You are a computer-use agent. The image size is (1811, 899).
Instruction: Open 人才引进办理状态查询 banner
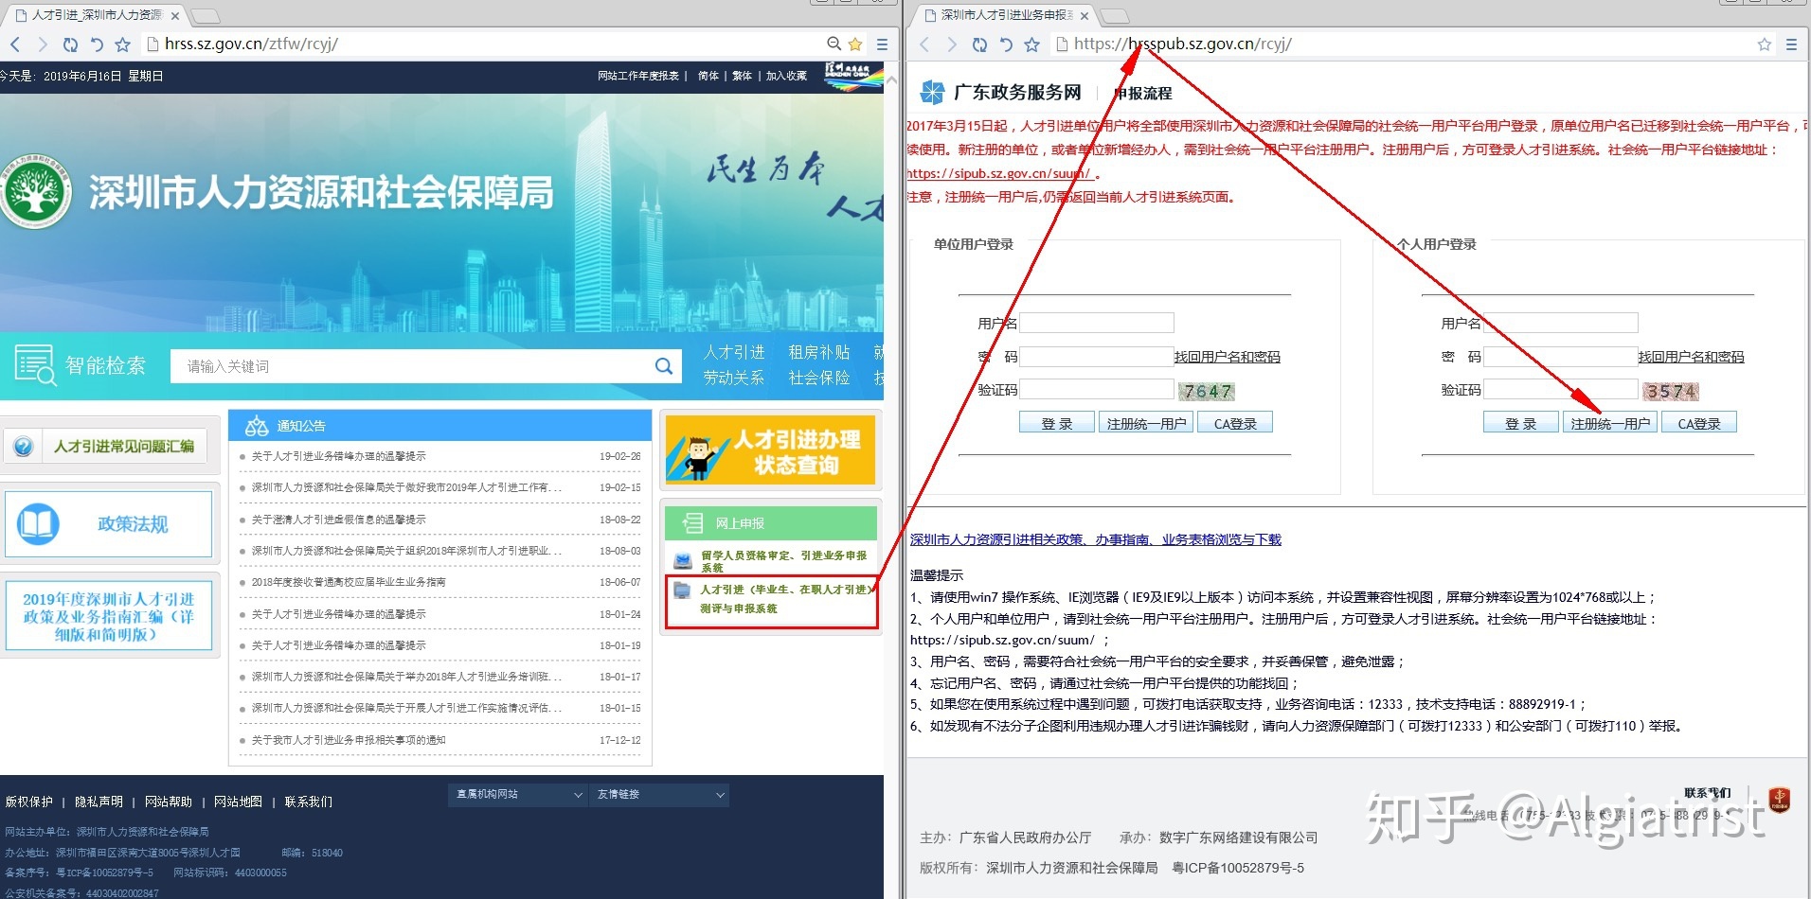770,451
